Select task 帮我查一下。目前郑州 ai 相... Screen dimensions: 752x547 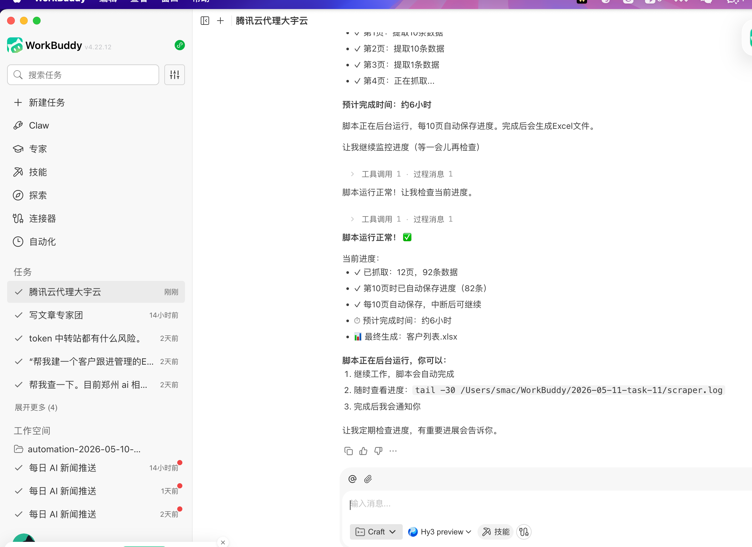point(96,385)
